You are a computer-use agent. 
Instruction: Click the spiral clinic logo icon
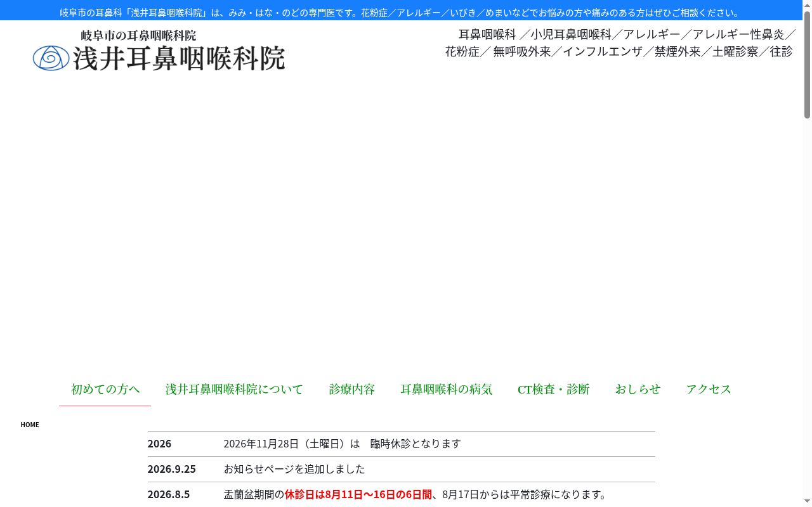click(x=51, y=58)
